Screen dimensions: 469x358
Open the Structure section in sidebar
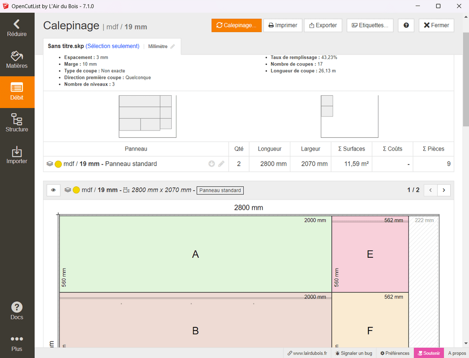[17, 124]
